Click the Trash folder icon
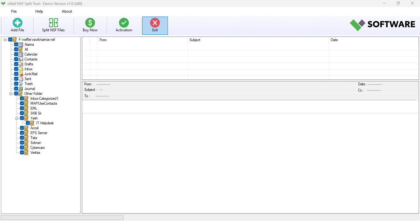Screen dimensions: 420x221 pyautogui.click(x=21, y=84)
